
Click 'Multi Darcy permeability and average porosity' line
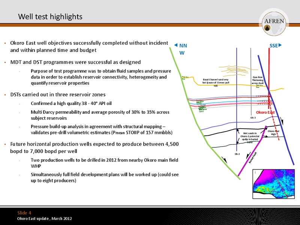(x=100, y=115)
